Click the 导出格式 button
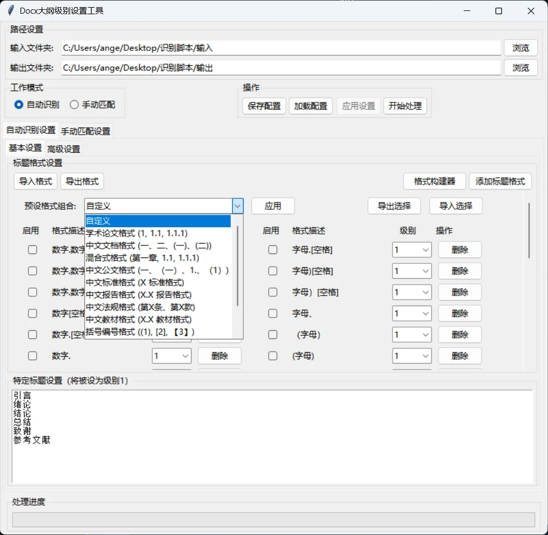Viewport: 548px width, 535px height. (82, 181)
